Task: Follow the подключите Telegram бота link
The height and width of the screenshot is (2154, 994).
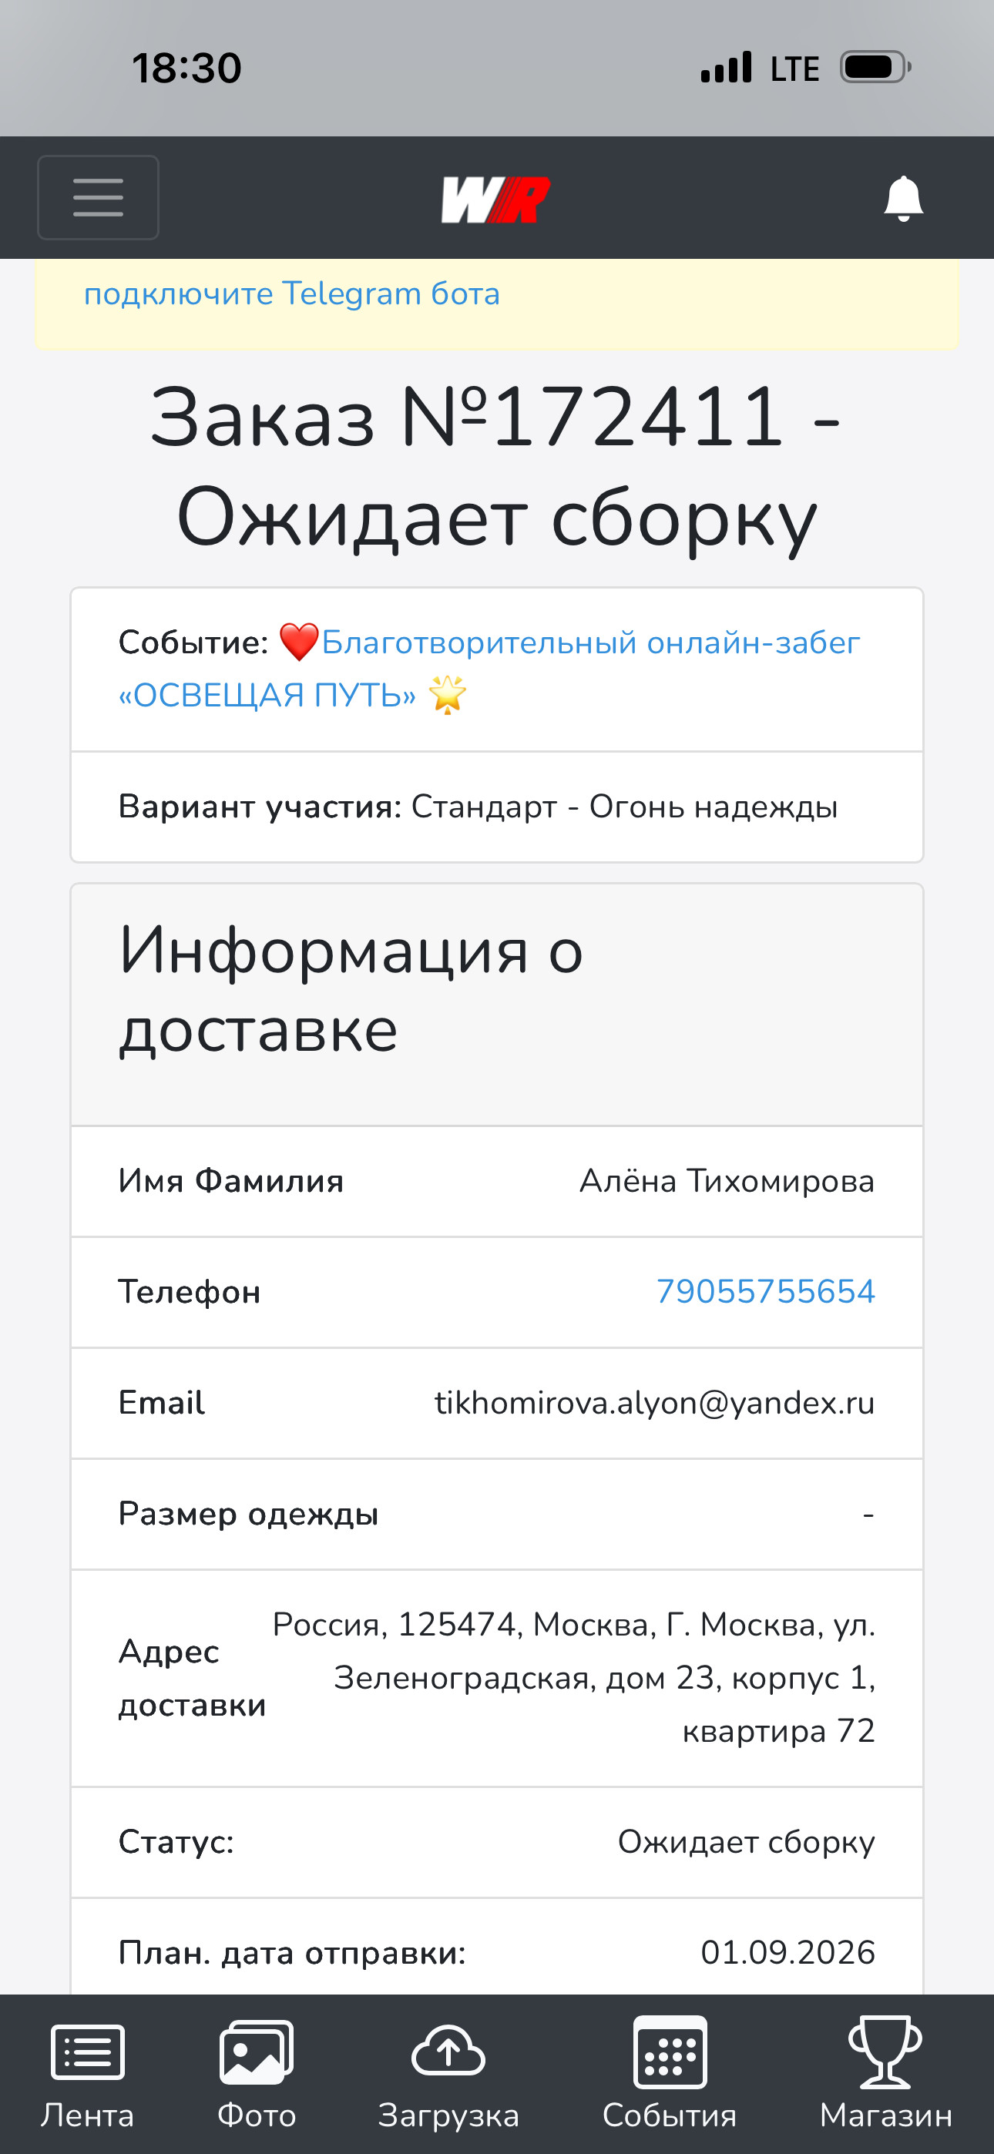Action: tap(292, 294)
